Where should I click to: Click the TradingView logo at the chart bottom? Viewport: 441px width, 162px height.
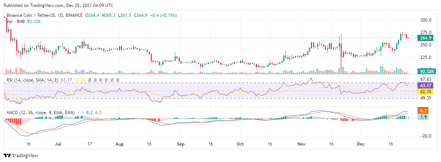21,155
